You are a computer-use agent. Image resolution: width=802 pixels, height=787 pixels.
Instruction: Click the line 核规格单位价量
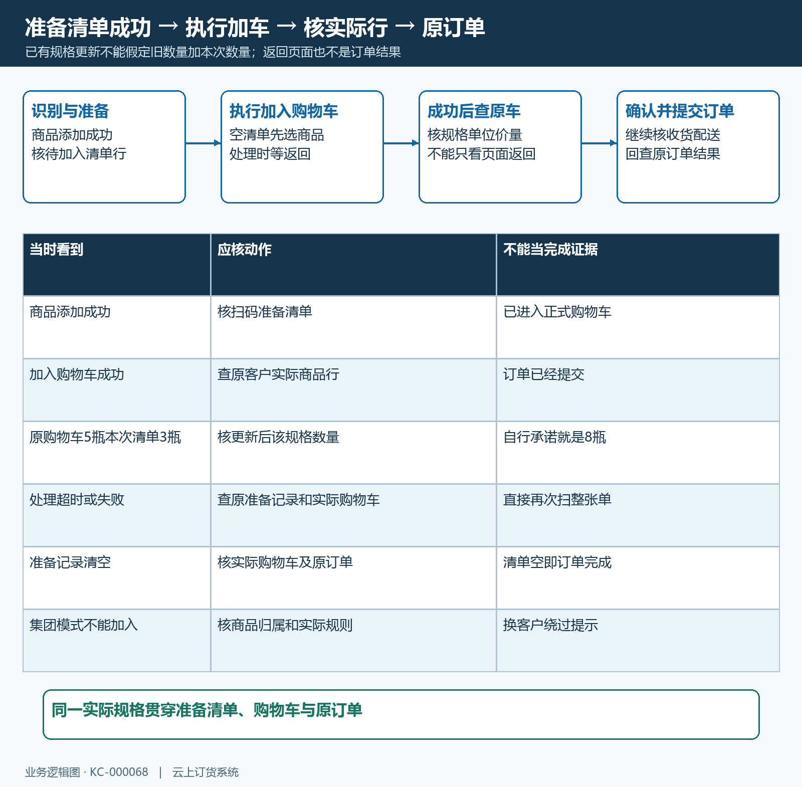point(475,135)
